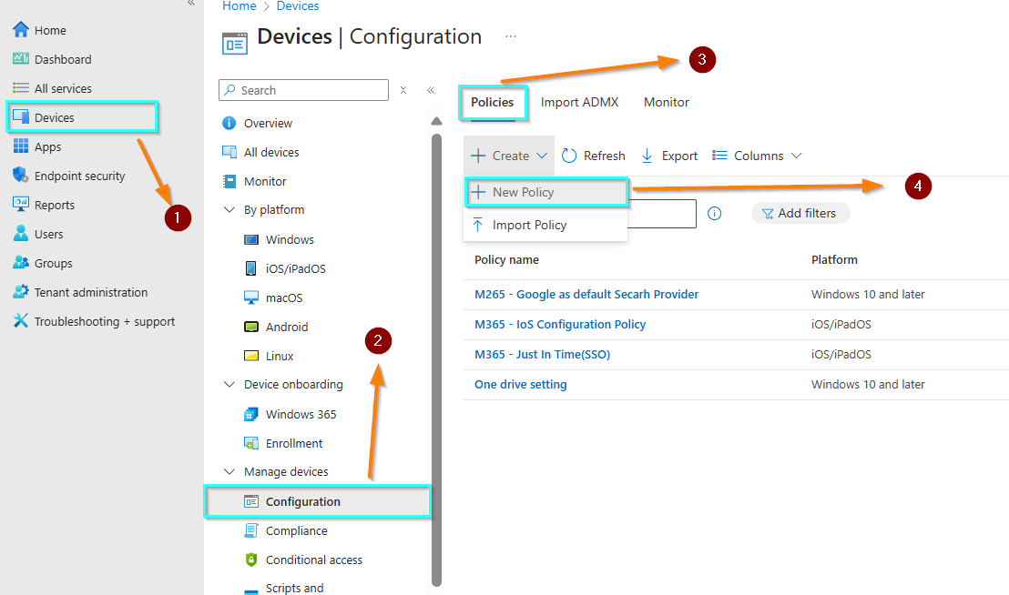This screenshot has width=1009, height=595.
Task: Switch to the Import ADMX tab
Action: [579, 102]
